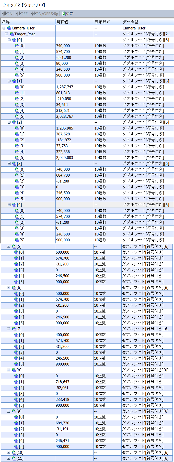Viewport: 174px width, 462px height.
Task: Collapse the Target_Pose [9] group
Action: click(x=8, y=411)
